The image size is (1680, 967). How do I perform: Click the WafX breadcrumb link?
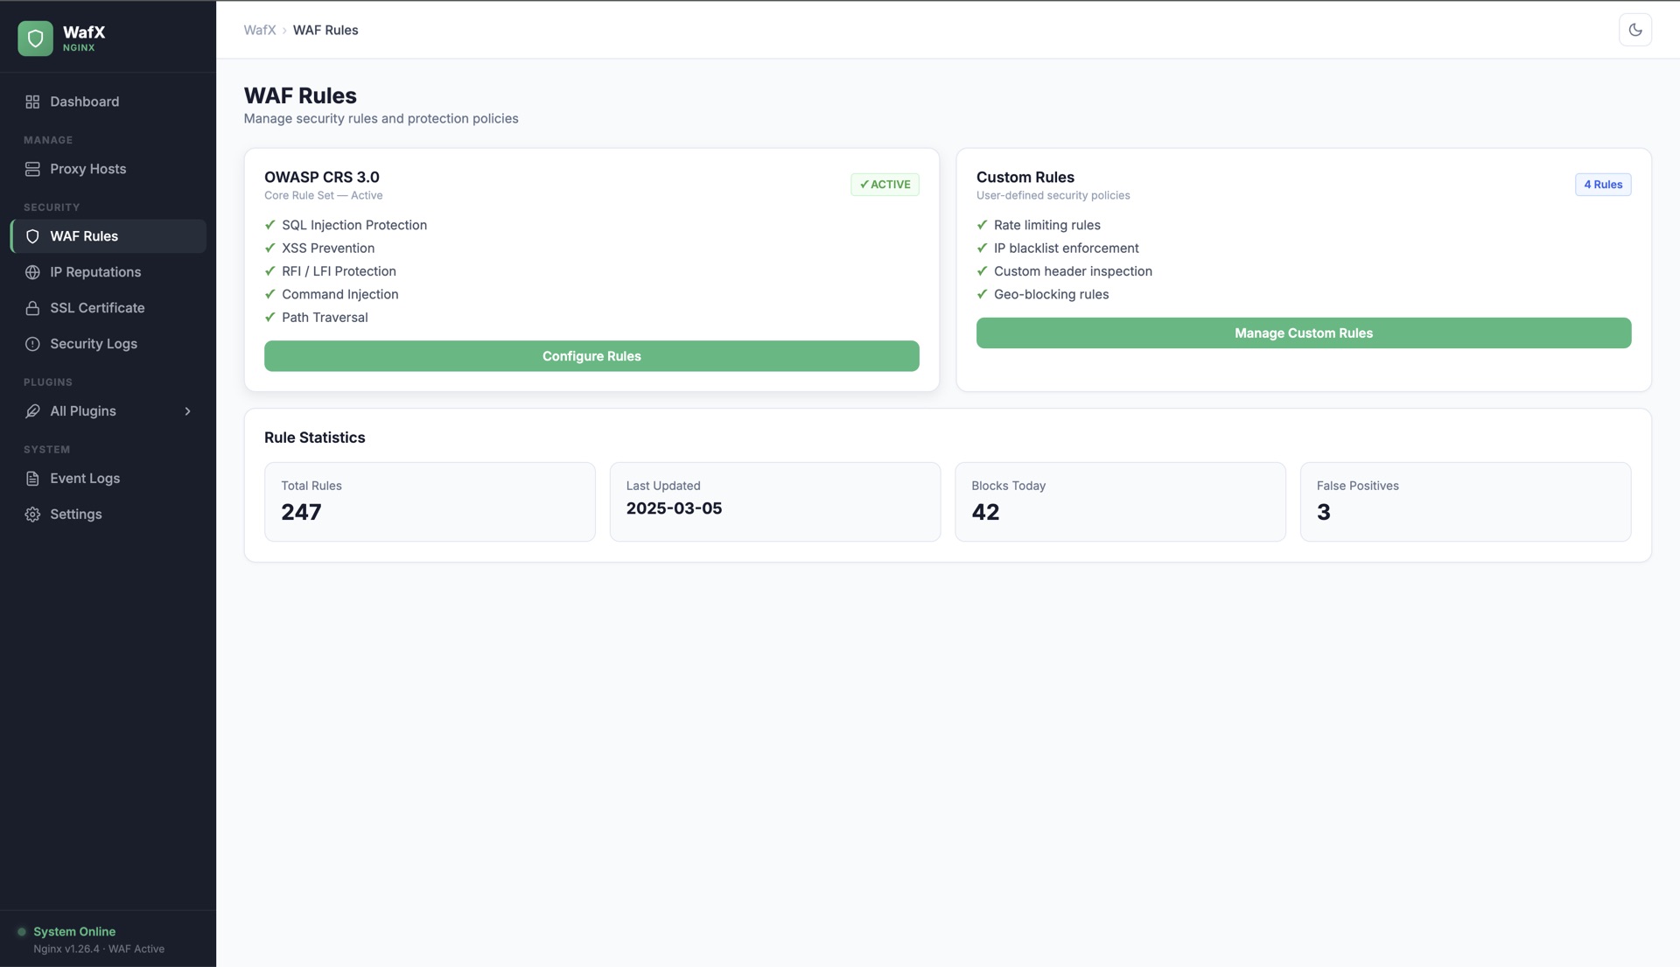(259, 30)
